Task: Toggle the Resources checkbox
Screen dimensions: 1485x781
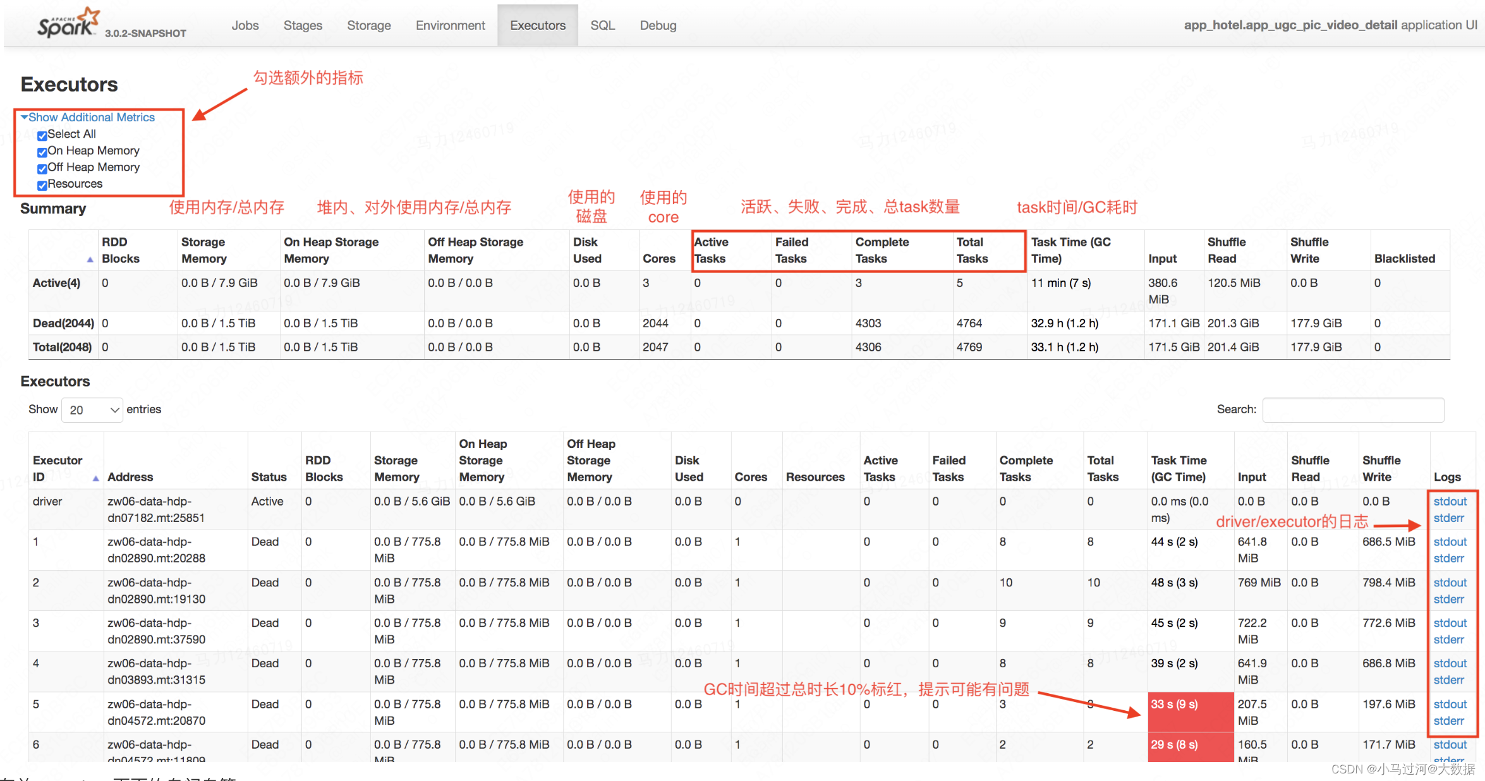Action: click(x=42, y=185)
